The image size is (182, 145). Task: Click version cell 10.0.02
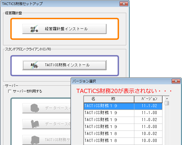148,134
